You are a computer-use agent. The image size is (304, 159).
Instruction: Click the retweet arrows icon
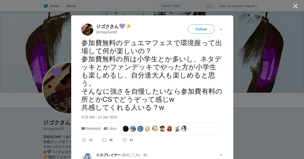point(104,140)
